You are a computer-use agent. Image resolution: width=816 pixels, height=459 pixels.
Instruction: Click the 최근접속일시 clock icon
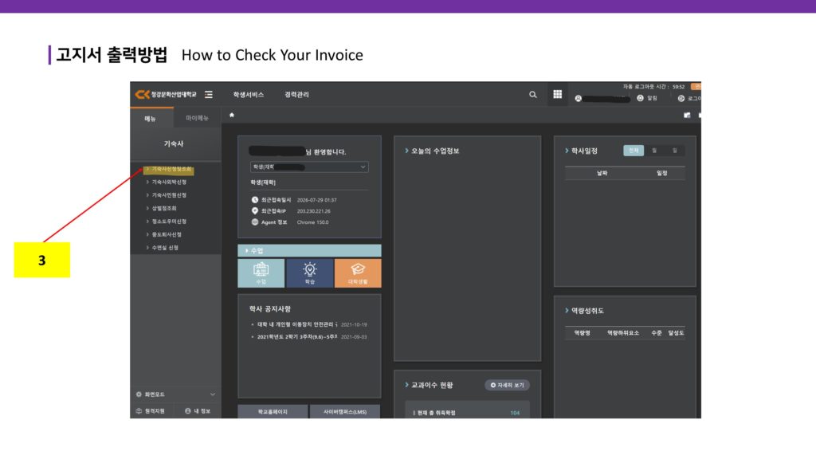pos(255,200)
